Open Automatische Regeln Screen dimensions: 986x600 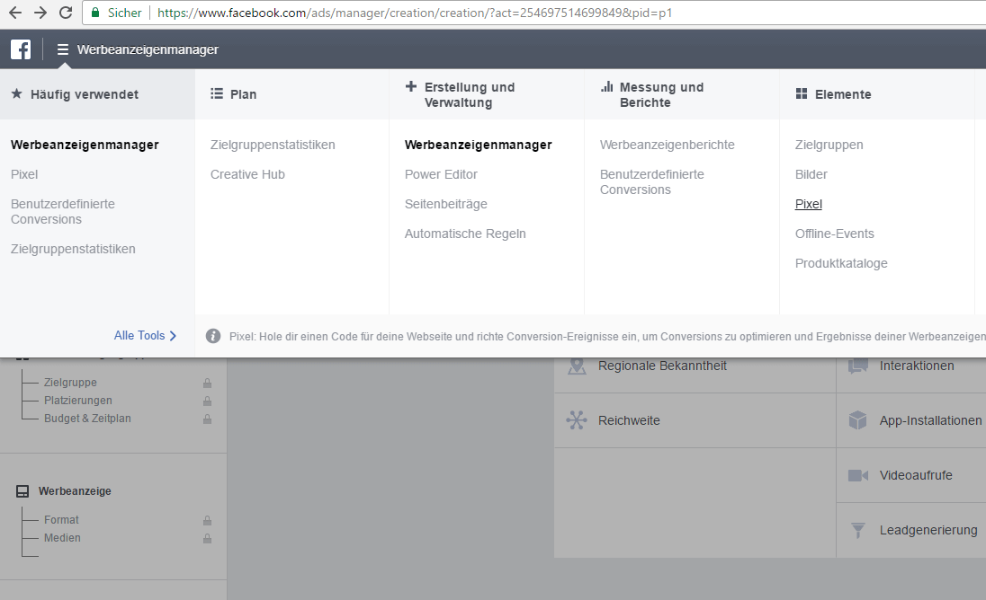click(465, 234)
